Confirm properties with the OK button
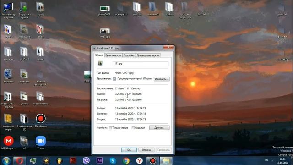The image size is (293, 165). pyautogui.click(x=129, y=150)
